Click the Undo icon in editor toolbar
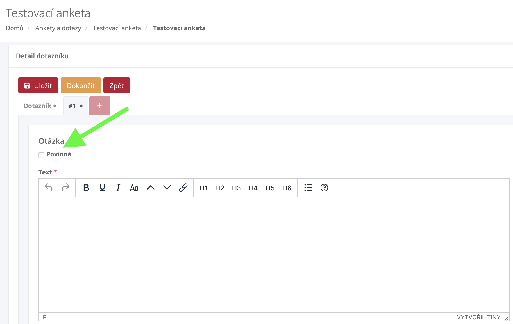Viewport: 513px width, 324px height. tap(49, 188)
